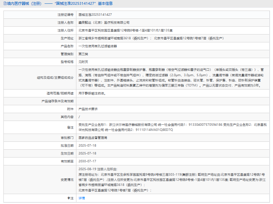This screenshot has width=273, height=204.
Task: Click the 适用范围 intended use text
Action: tap(92, 93)
